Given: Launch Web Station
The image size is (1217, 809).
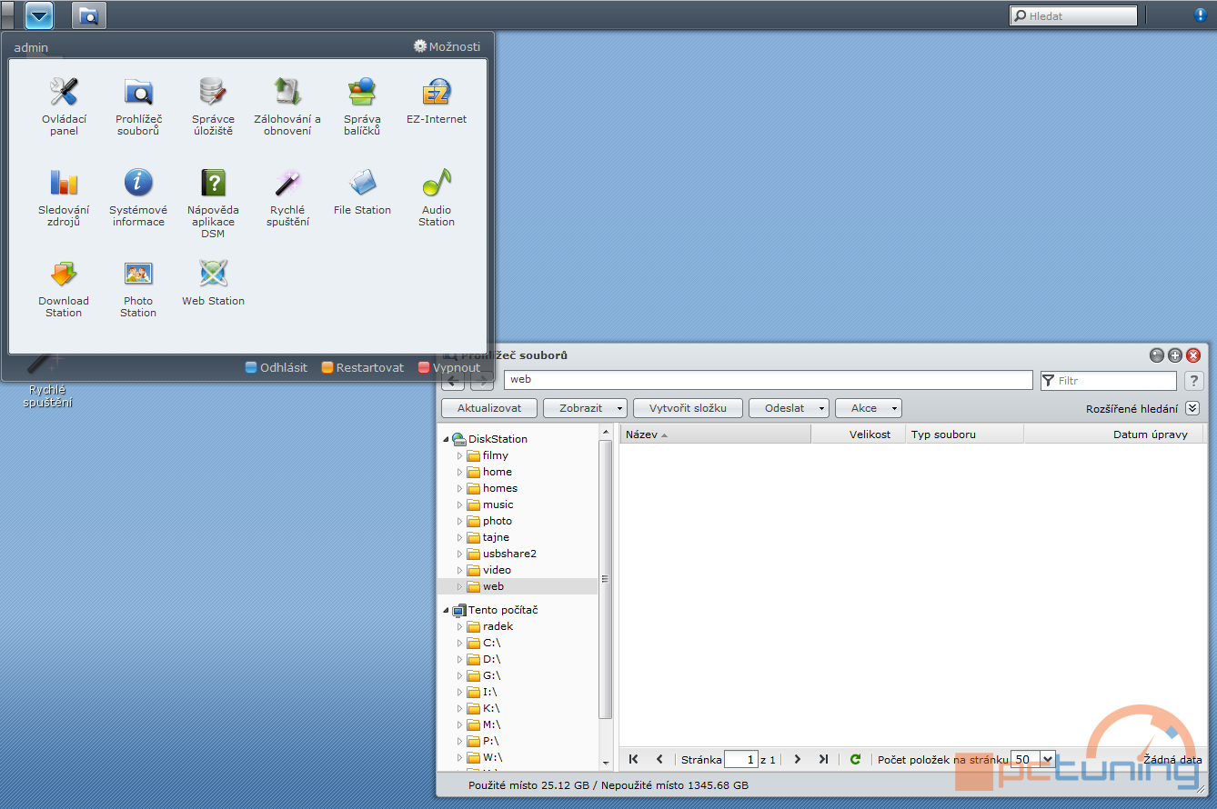Looking at the screenshot, I should click(213, 282).
